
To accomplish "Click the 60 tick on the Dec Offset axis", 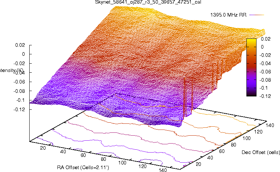I will point(221,151).
